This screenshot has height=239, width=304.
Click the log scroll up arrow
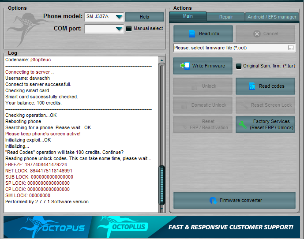point(161,60)
